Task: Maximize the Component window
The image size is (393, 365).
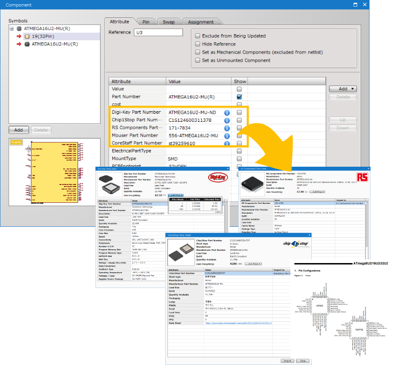Action: (x=355, y=5)
